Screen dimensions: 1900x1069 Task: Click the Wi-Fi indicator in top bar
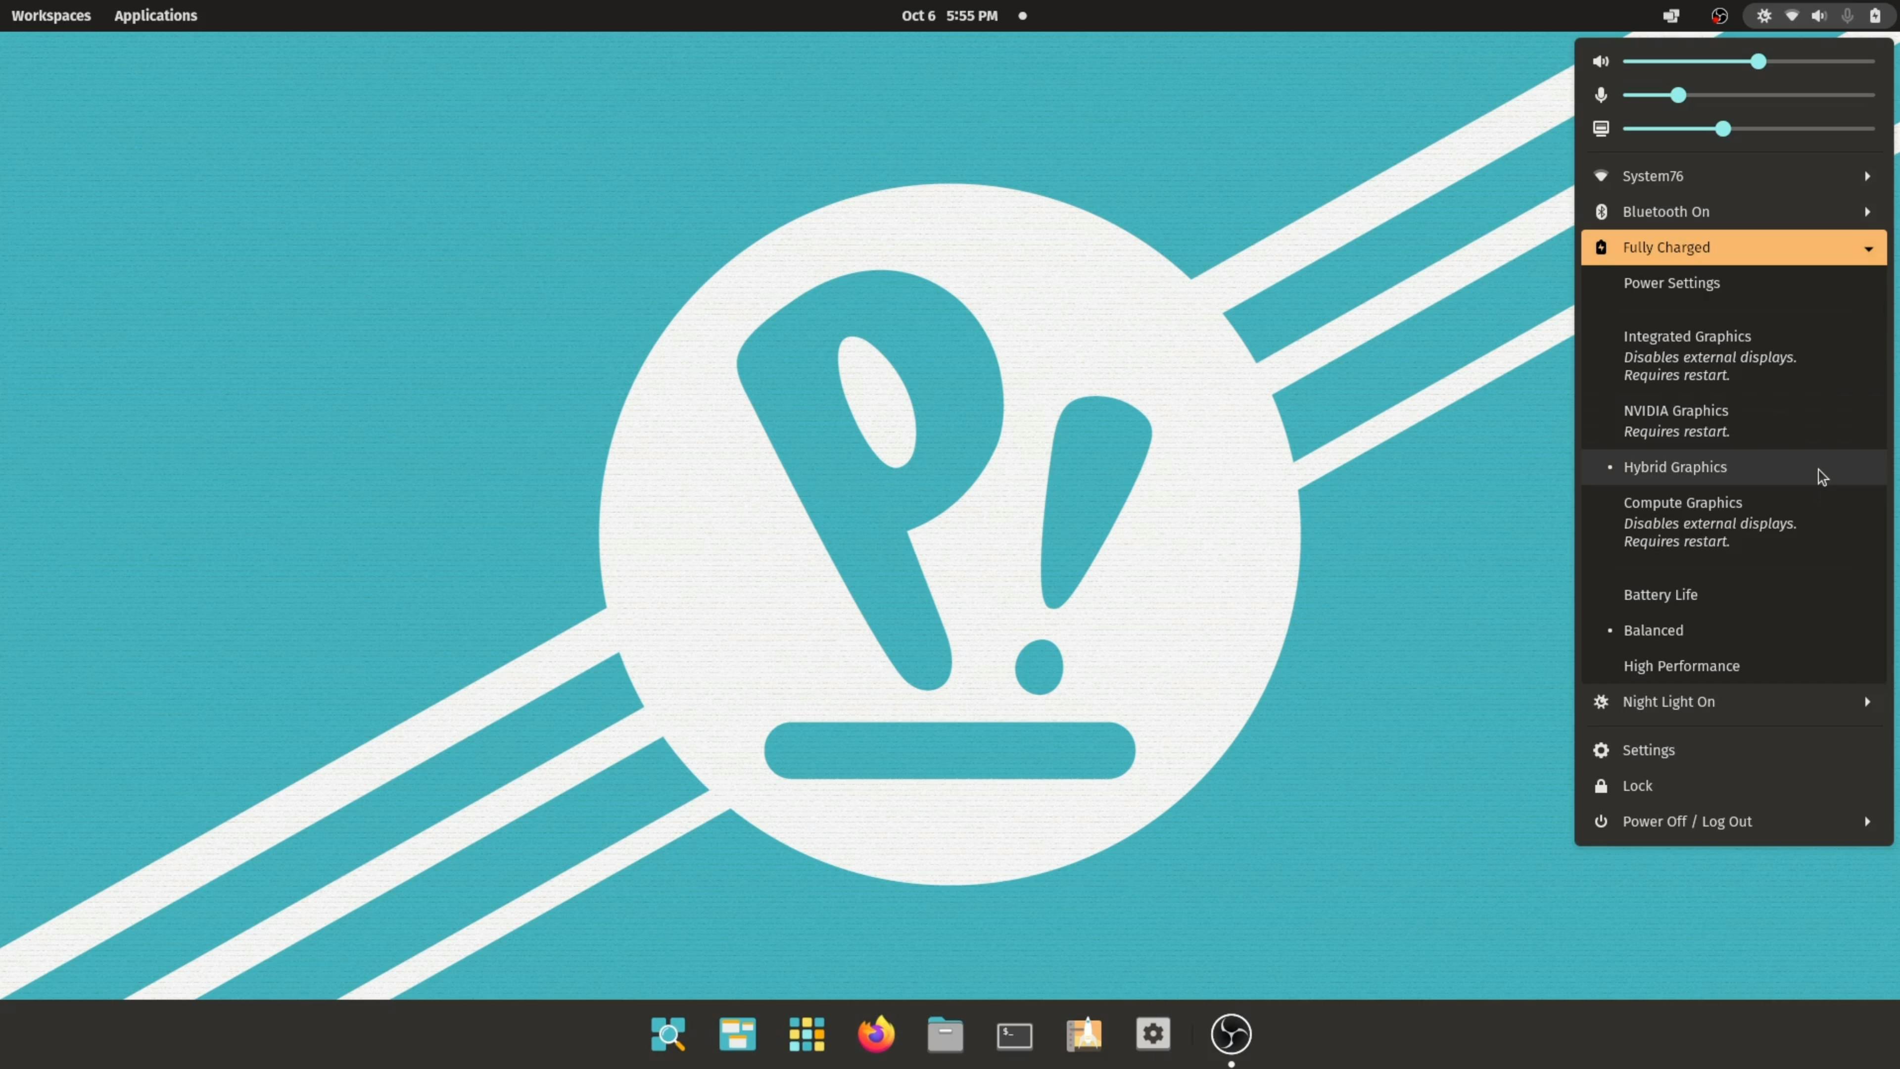[x=1792, y=15]
